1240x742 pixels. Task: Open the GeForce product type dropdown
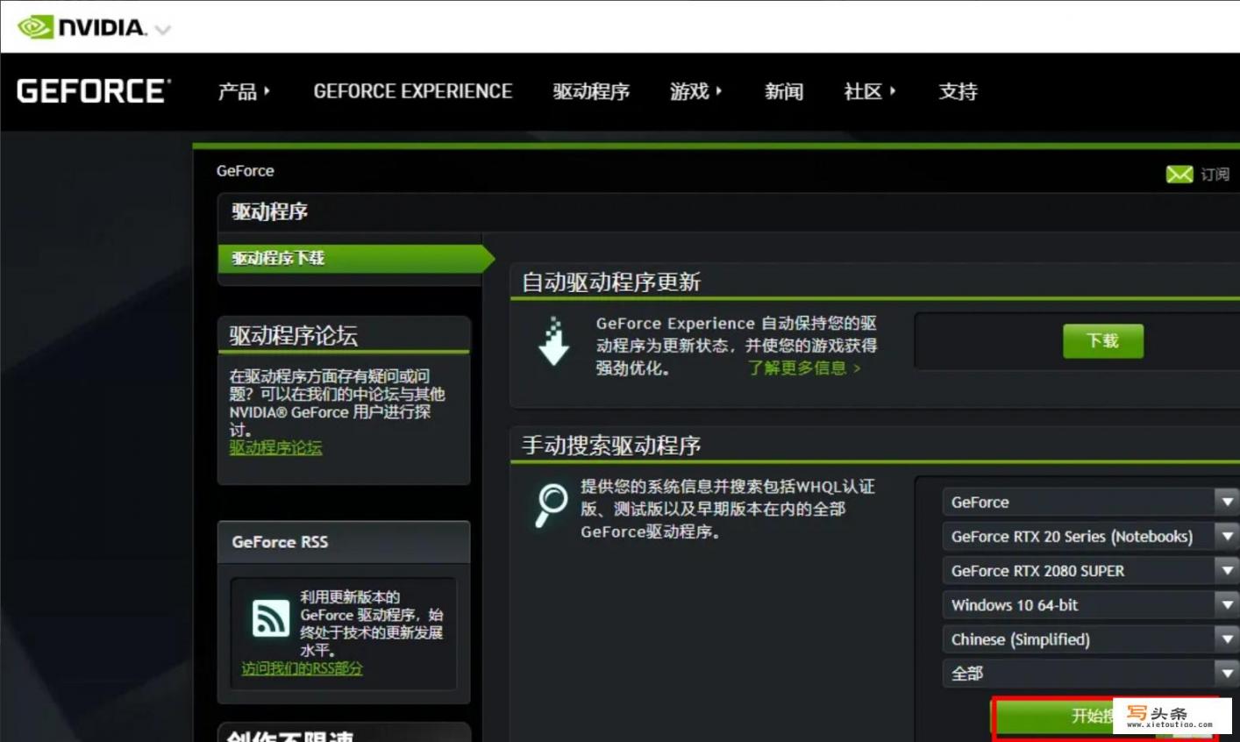(x=1091, y=502)
